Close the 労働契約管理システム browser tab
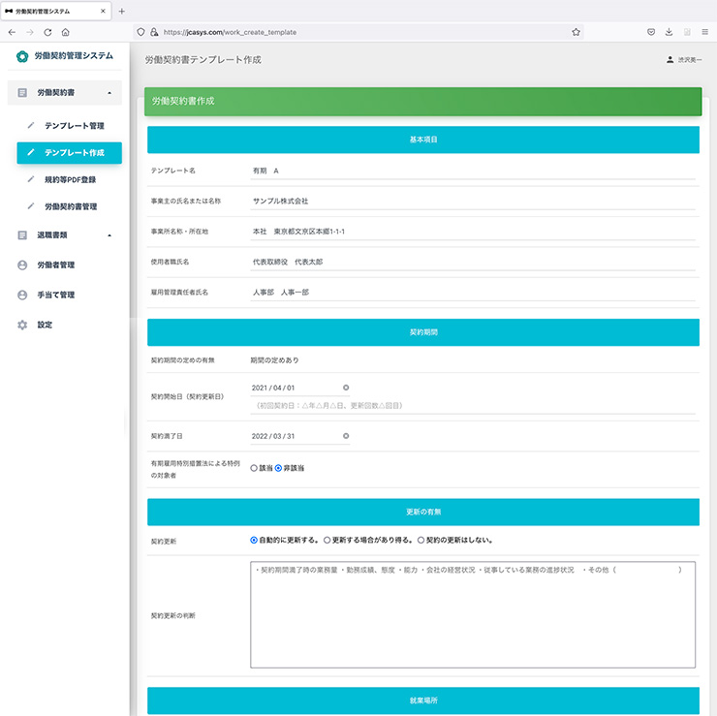Screen dimensions: 717x716 (103, 11)
